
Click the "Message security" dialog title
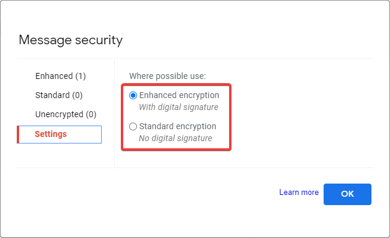click(71, 40)
